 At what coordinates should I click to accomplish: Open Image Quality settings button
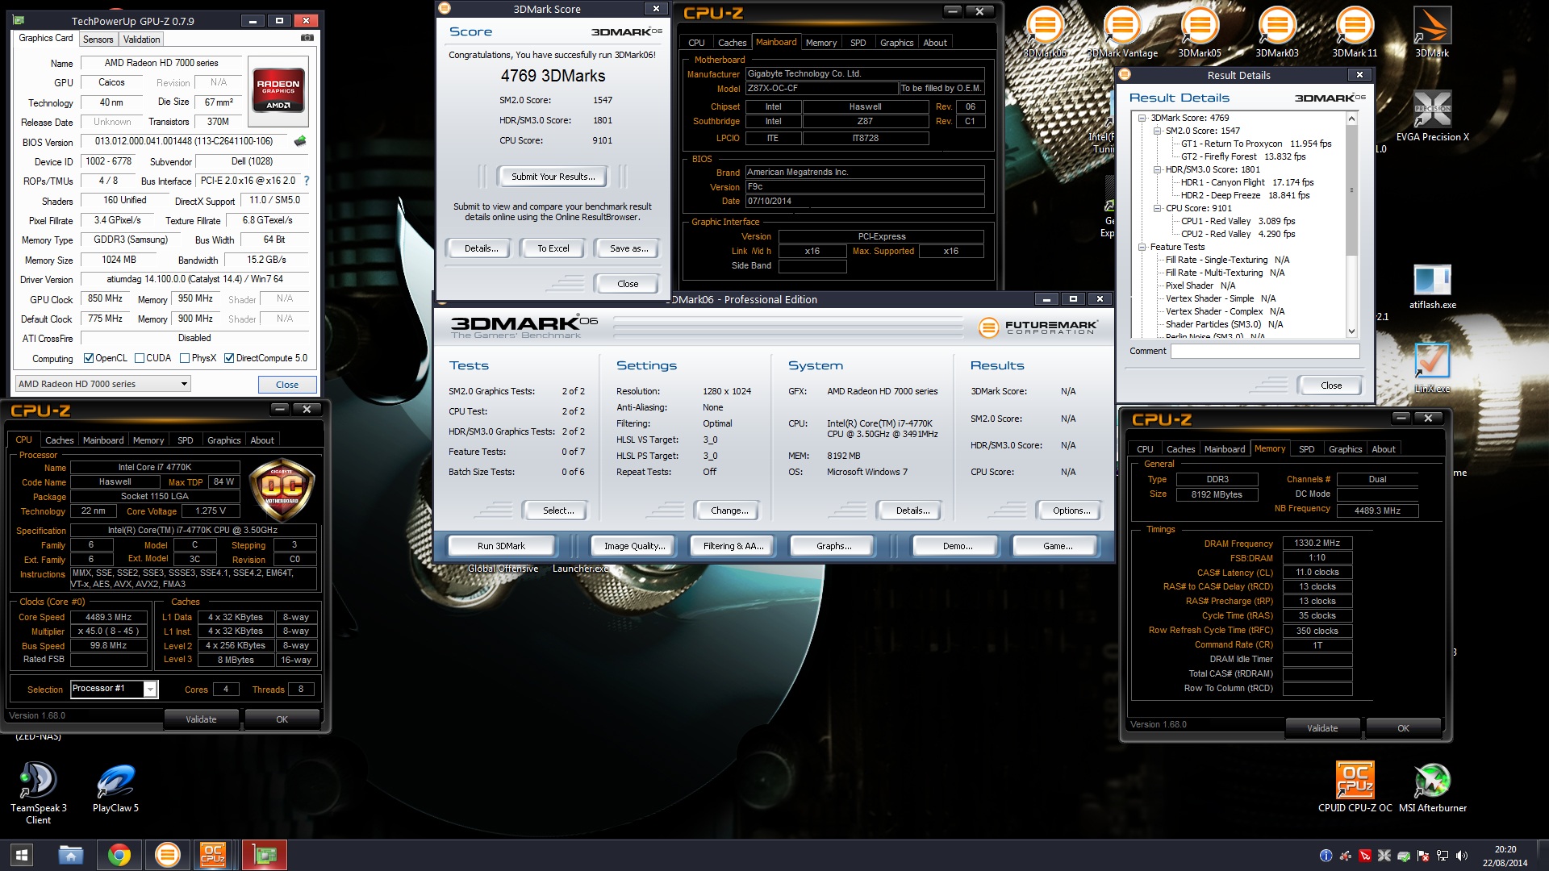tap(634, 546)
